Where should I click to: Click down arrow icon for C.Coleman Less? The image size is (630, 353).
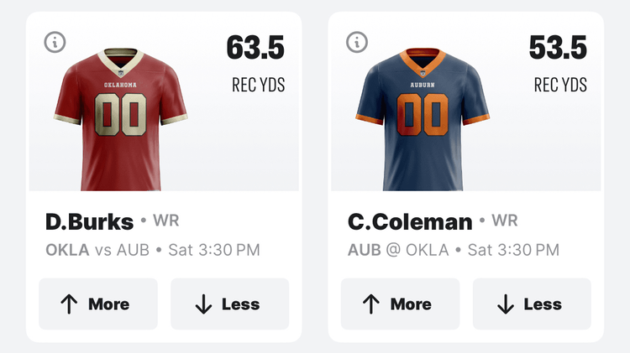(x=506, y=304)
